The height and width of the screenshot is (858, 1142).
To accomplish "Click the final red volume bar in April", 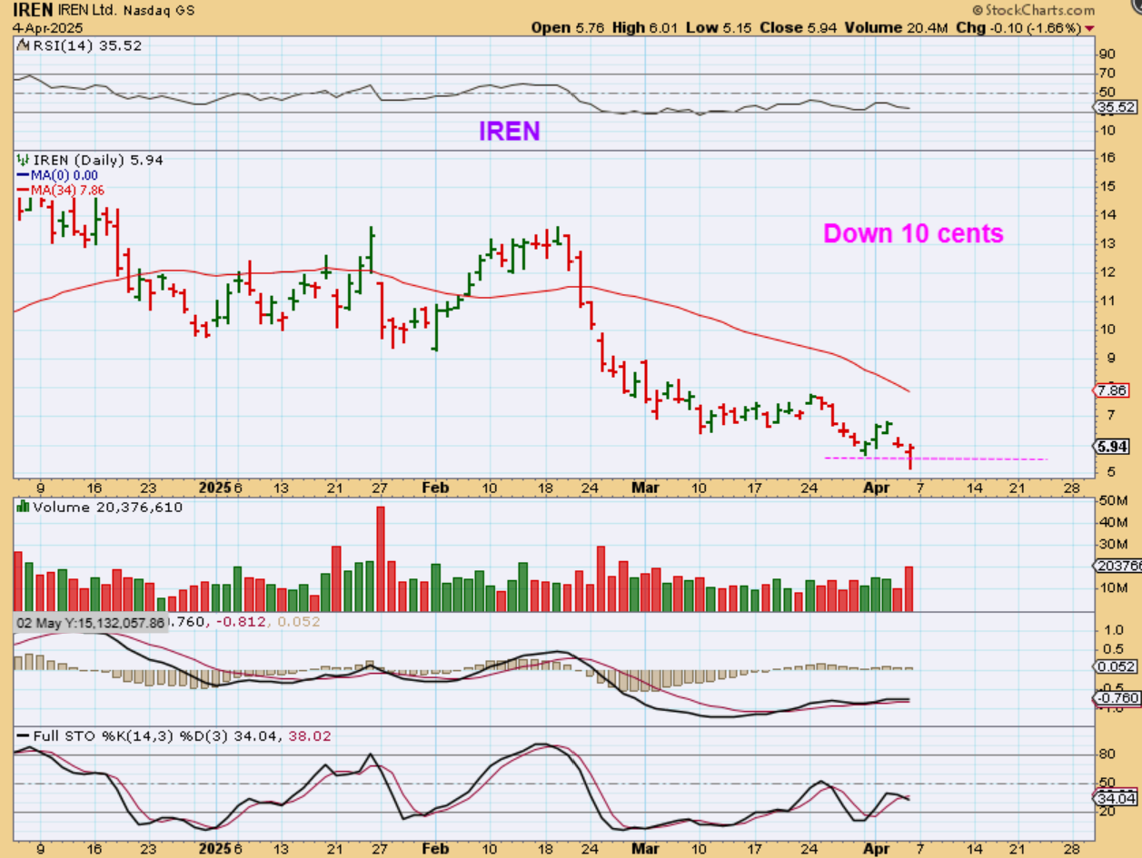I will (909, 588).
